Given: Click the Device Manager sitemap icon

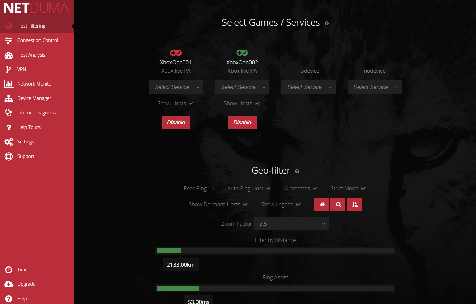Looking at the screenshot, I should click(x=9, y=99).
